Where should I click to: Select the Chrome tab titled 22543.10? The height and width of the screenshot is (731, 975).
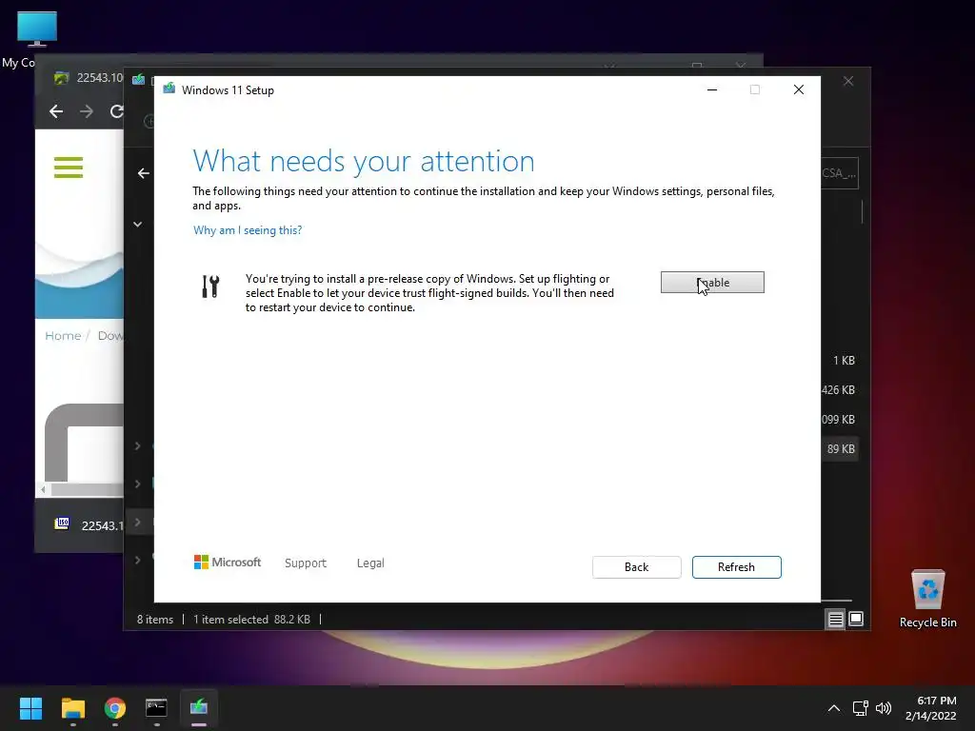(x=88, y=78)
